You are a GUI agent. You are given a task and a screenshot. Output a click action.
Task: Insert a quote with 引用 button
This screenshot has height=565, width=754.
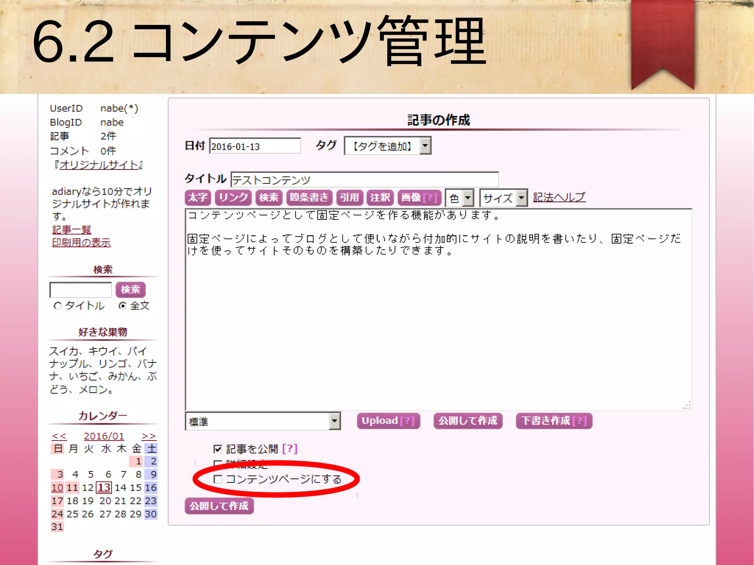(x=349, y=198)
